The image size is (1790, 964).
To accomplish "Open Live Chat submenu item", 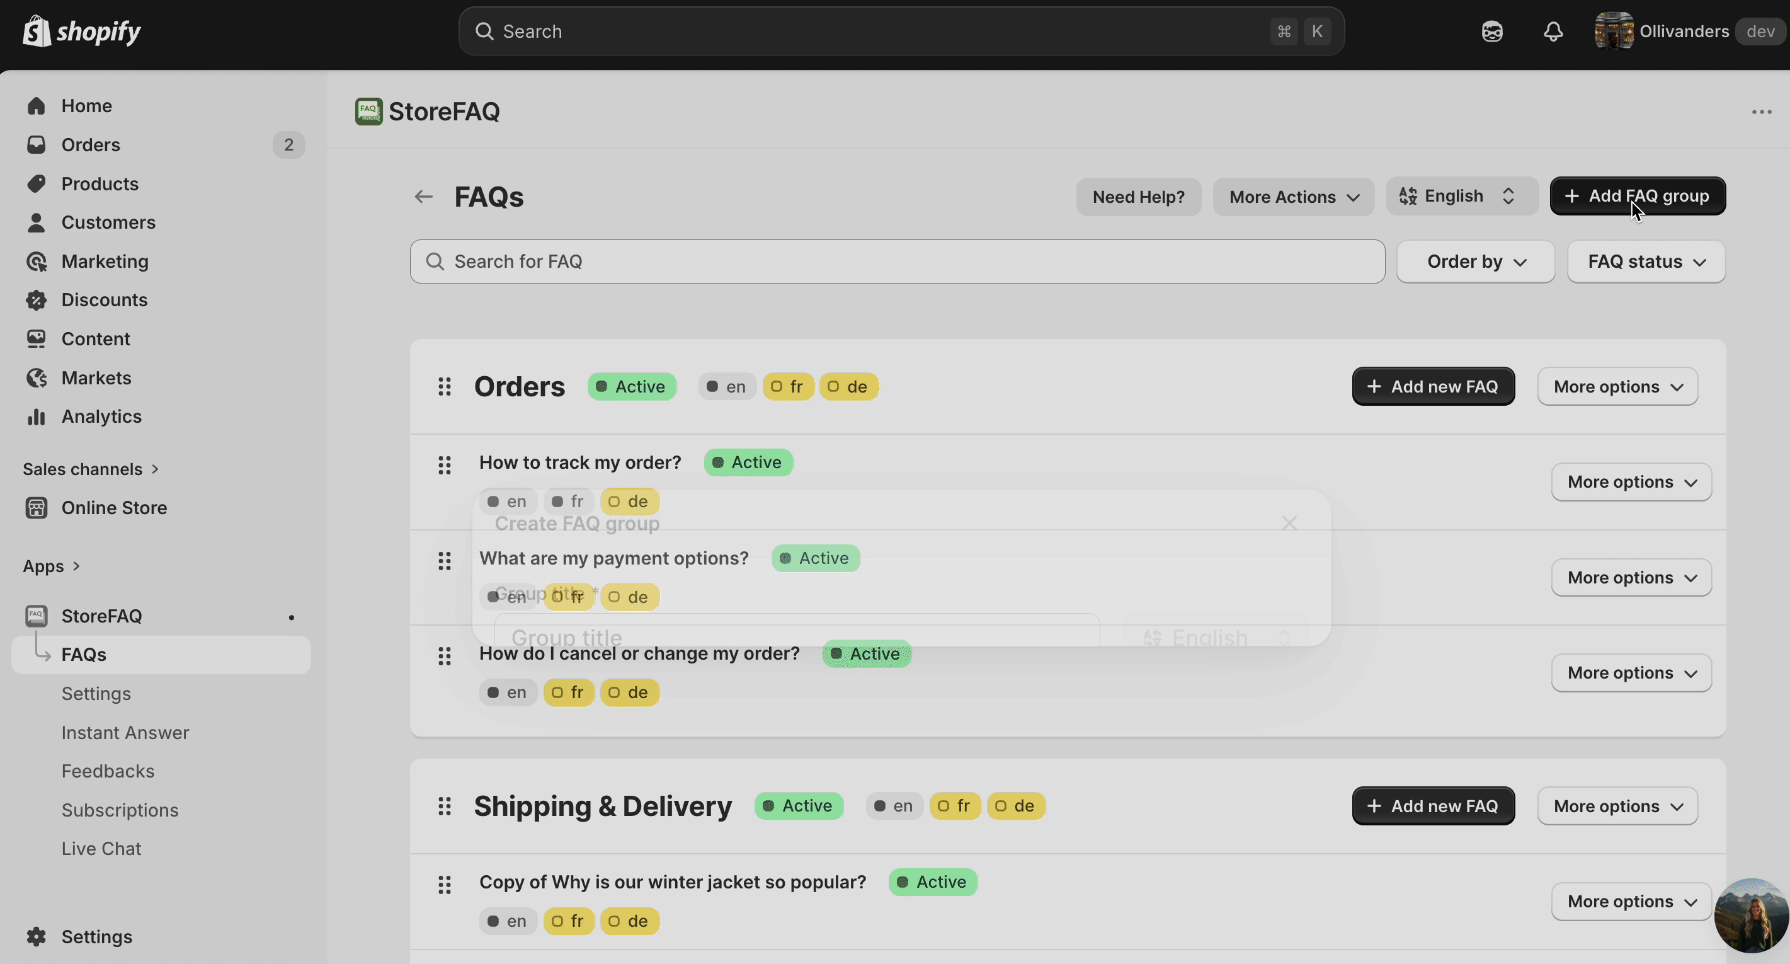I will pos(101,849).
